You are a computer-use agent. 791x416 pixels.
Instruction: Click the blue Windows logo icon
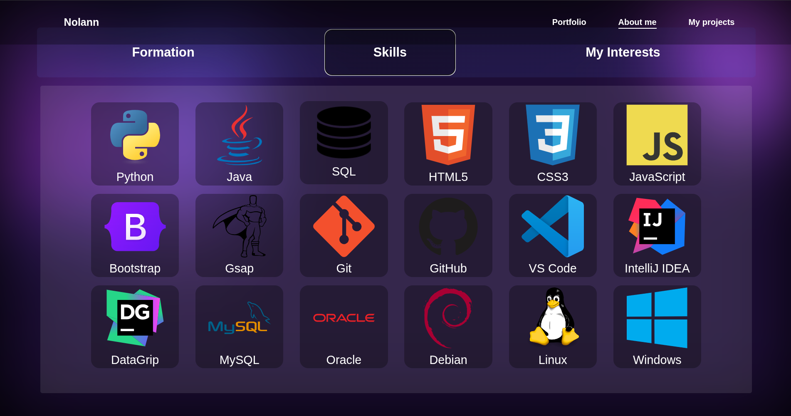657,318
